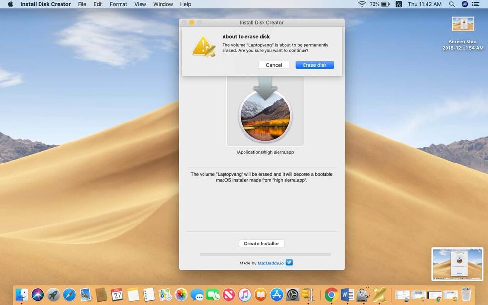Viewport: 488px width, 305px height.
Task: Open the floating screenshot preview thumbnail
Action: 457,264
